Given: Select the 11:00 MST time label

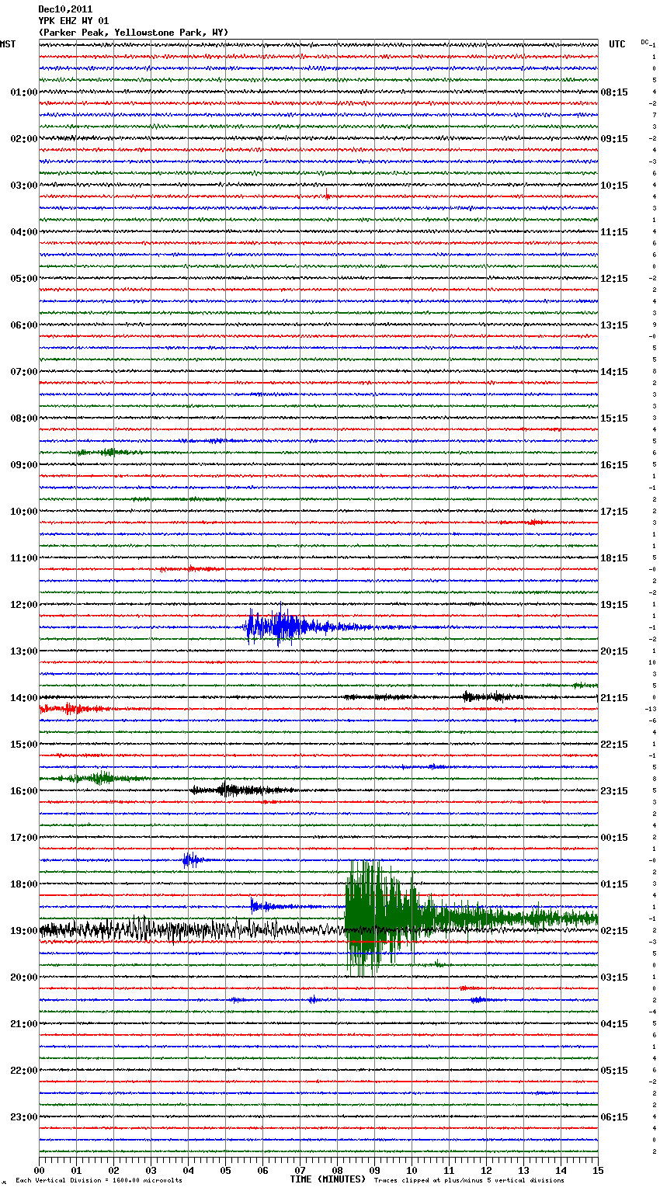Looking at the screenshot, I should click(x=24, y=558).
